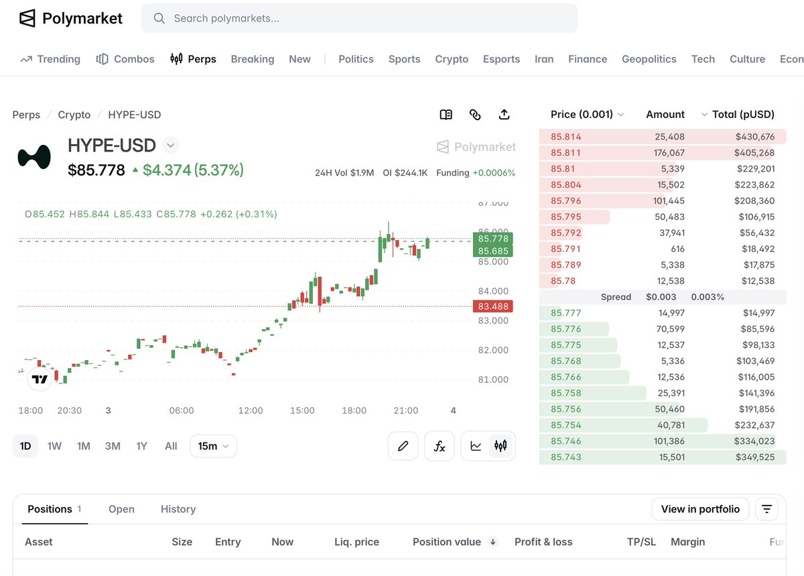
Task: Click the 85.778 green price label
Action: (x=494, y=239)
